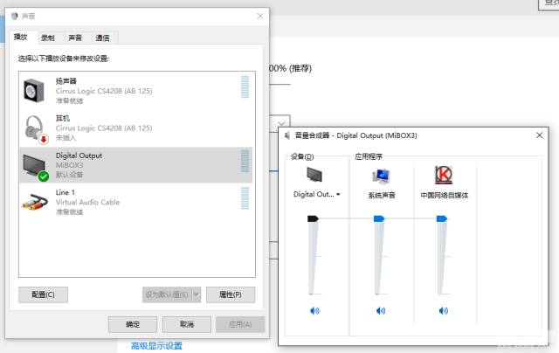Viewport: 559px width, 353px height.
Task: Open the arrow next to 设为默认值 button
Action: (197, 294)
